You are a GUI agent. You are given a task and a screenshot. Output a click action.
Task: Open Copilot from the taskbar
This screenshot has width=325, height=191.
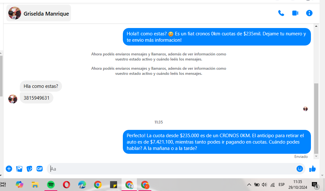coord(20,185)
